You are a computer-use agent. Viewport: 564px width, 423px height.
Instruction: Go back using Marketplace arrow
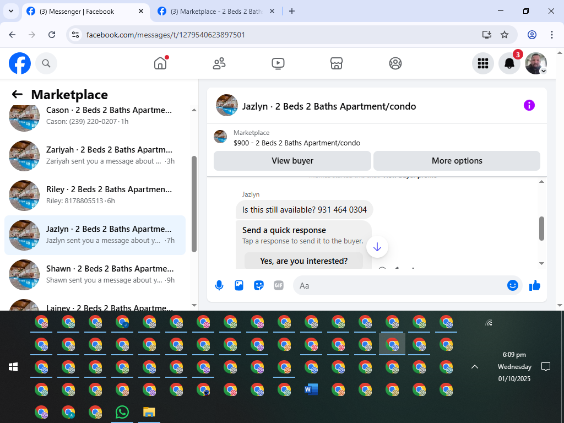17,94
